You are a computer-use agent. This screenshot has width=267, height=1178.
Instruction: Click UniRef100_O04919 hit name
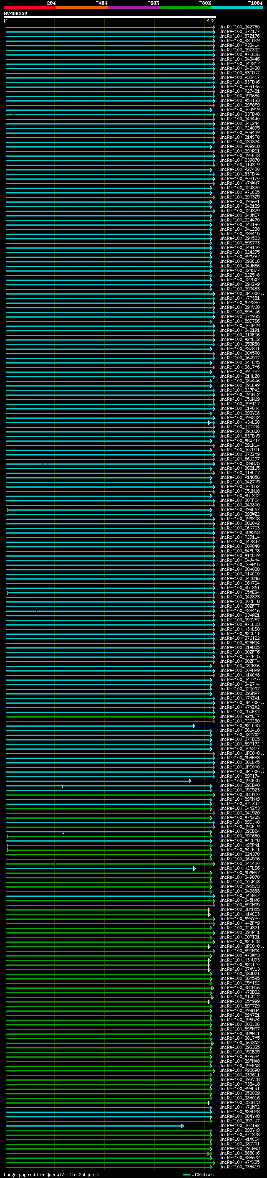(x=239, y=110)
